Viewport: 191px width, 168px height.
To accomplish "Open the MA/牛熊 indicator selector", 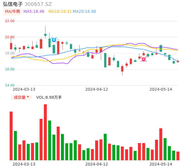I will coord(13,12).
